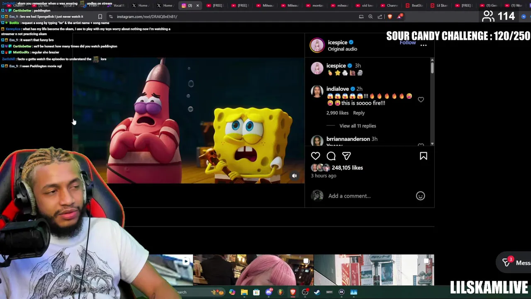
Task: Follow icespice
Action: click(x=407, y=42)
